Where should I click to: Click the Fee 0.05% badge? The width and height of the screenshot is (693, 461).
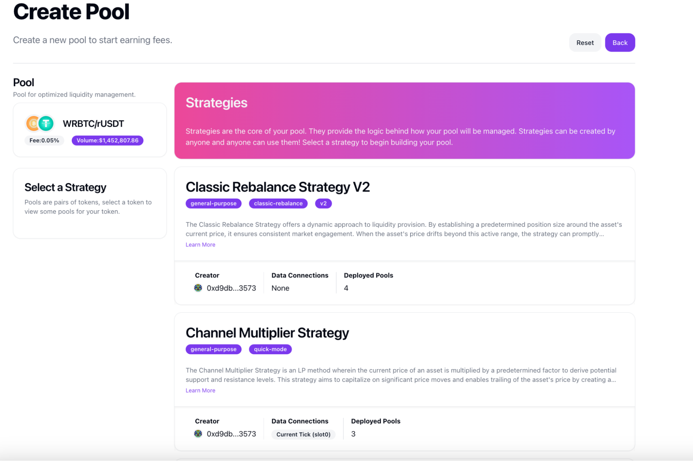point(44,140)
